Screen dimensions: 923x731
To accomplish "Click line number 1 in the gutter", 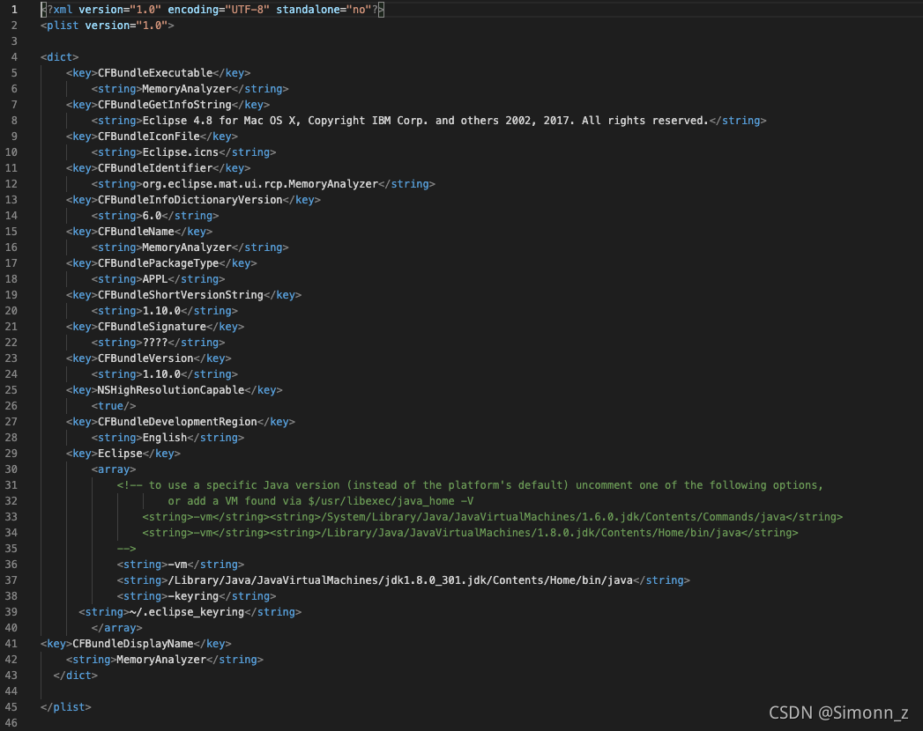I will 14,10.
